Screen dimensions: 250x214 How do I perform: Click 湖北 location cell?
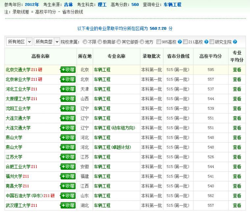(x=85, y=205)
